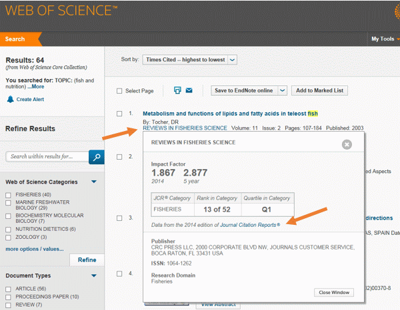
Task: Check the box for result 3
Action: (119, 218)
